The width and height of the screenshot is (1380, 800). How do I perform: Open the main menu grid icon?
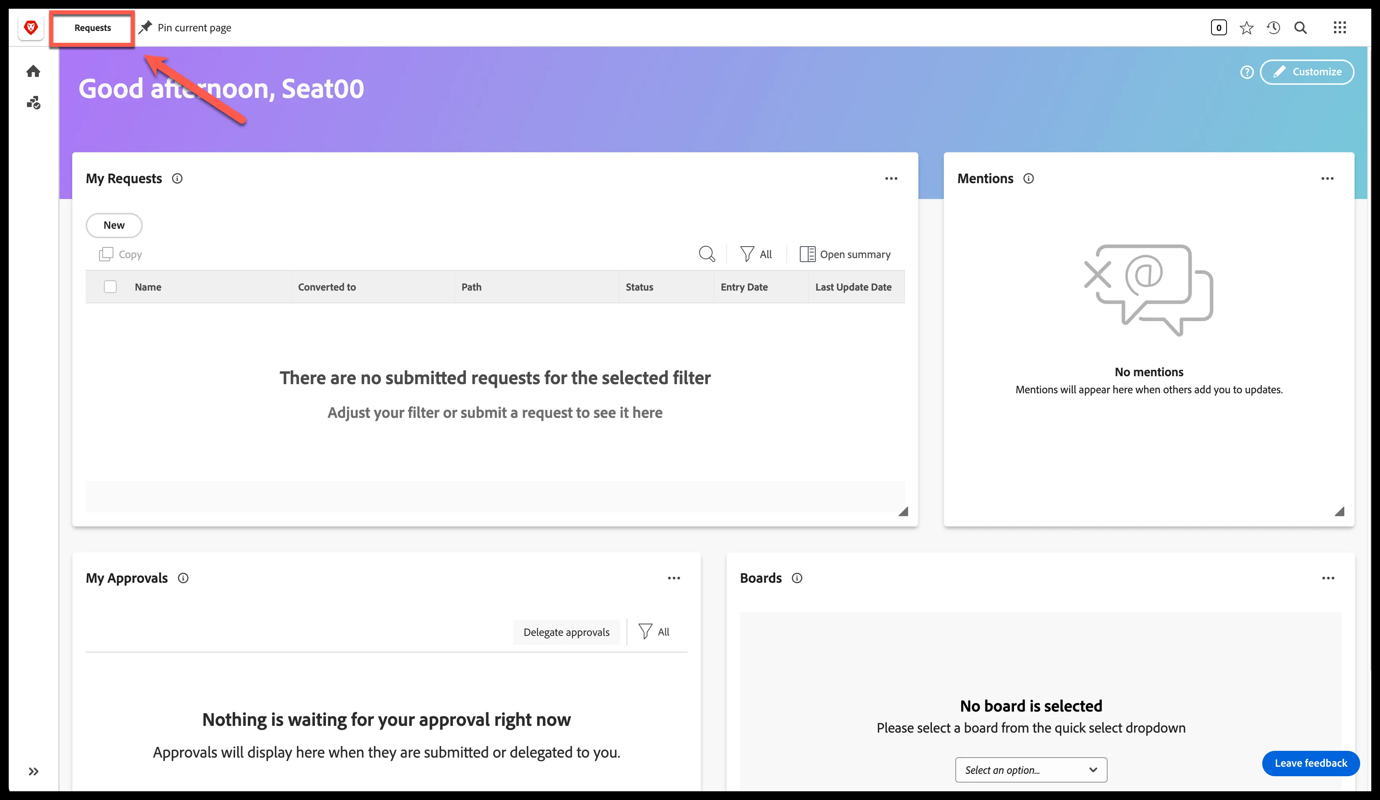click(1340, 28)
